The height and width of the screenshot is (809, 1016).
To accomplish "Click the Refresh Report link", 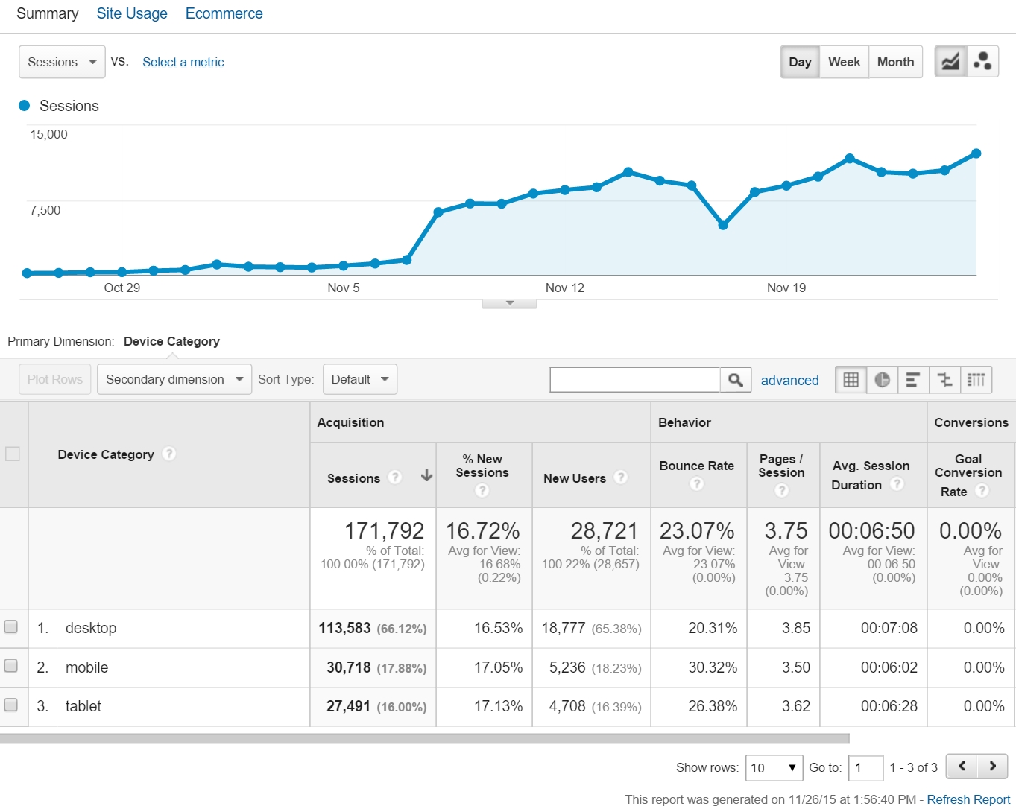I will tap(968, 799).
